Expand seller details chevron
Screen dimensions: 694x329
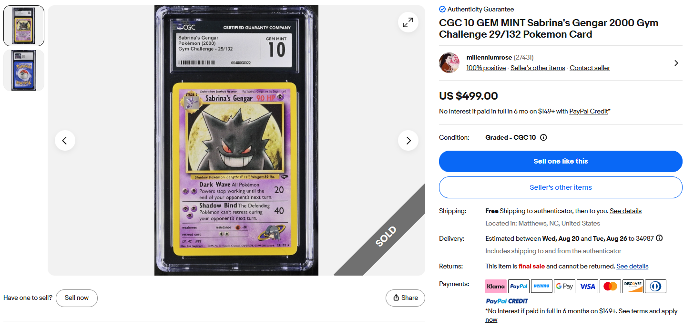pyautogui.click(x=676, y=63)
